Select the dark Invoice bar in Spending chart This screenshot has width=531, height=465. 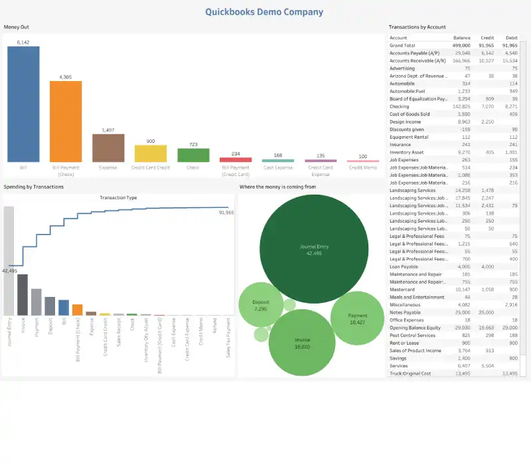click(x=23, y=294)
